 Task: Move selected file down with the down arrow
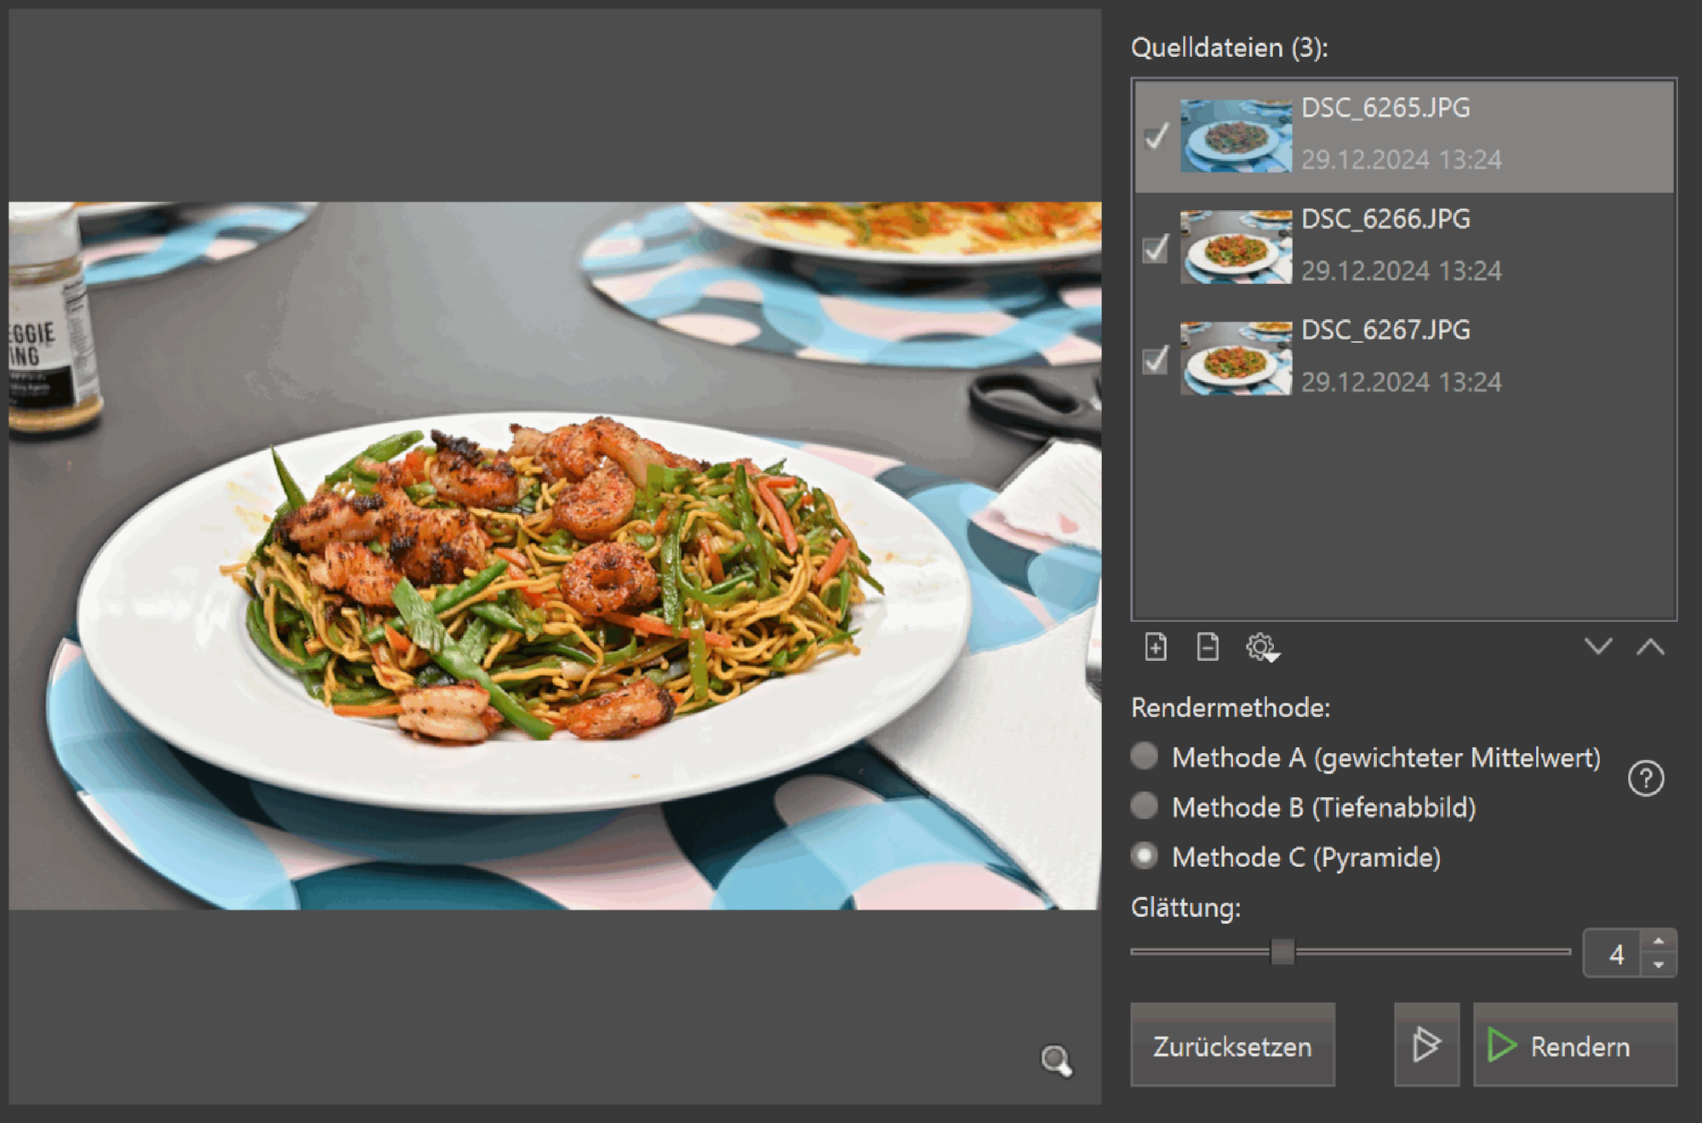[x=1597, y=647]
